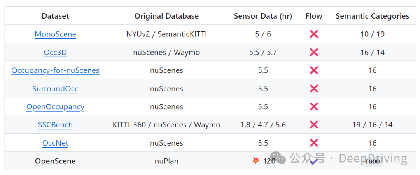Screen dimensions: 420x175
Task: Click the red X in the OpenOccupancy row
Action: pos(314,107)
